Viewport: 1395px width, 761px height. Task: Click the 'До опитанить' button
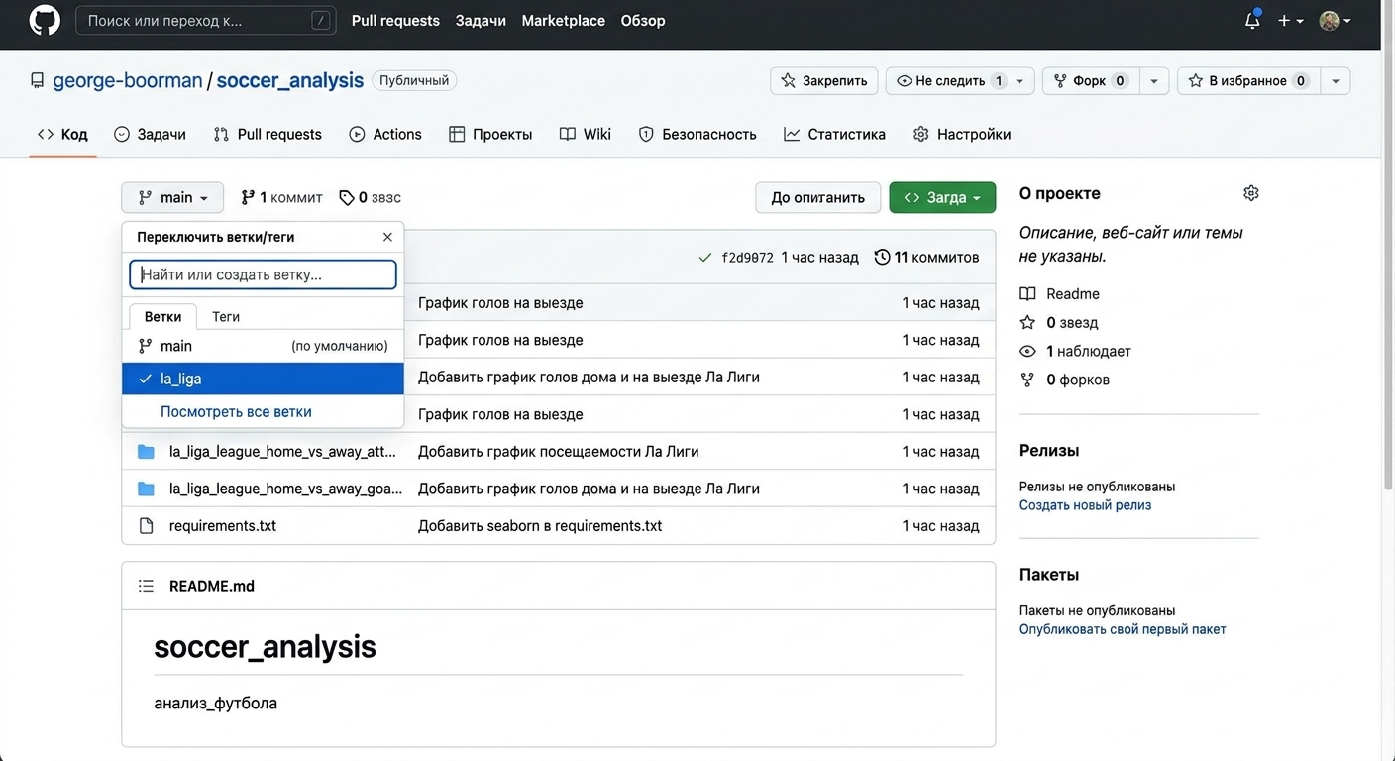(x=817, y=197)
